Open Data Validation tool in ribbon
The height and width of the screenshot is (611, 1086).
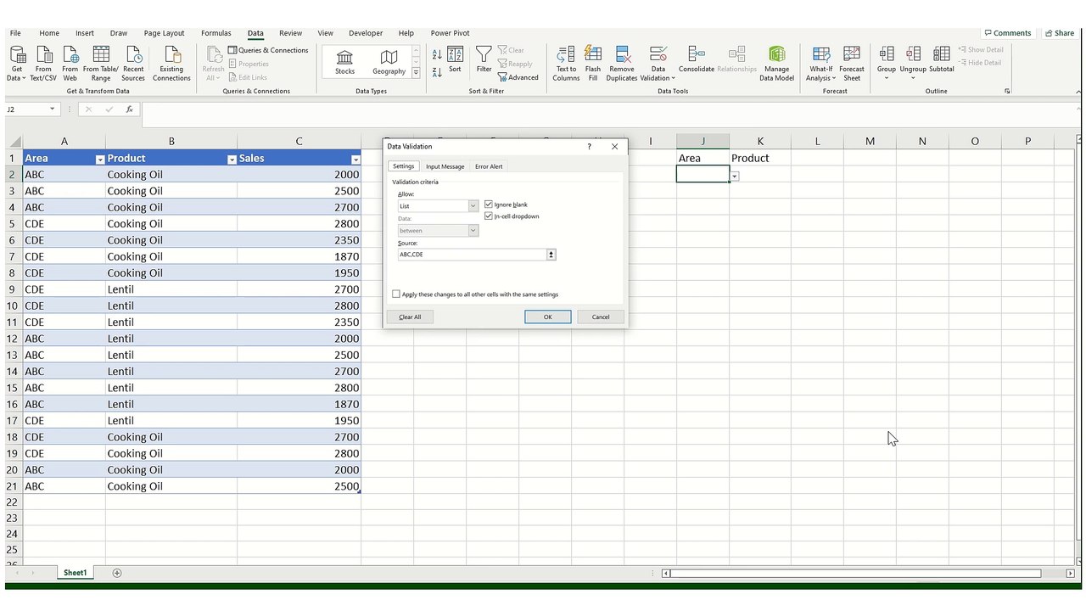tap(658, 64)
